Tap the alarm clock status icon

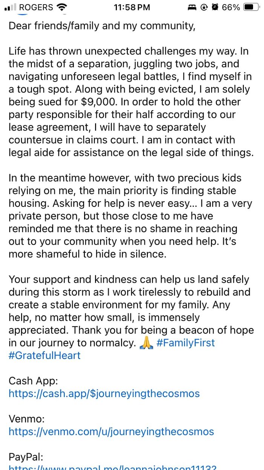click(215, 7)
